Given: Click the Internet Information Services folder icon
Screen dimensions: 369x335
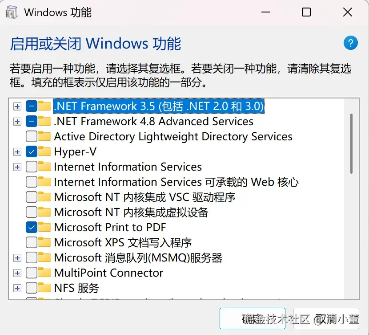Looking at the screenshot, I should pyautogui.click(x=44, y=167).
